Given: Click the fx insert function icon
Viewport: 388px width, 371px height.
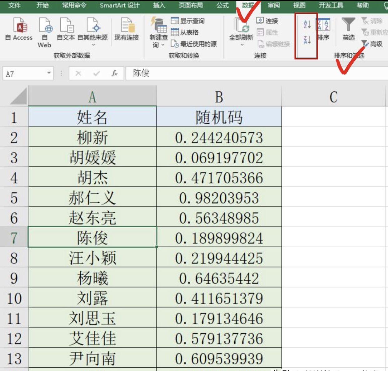Looking at the screenshot, I should (115, 73).
